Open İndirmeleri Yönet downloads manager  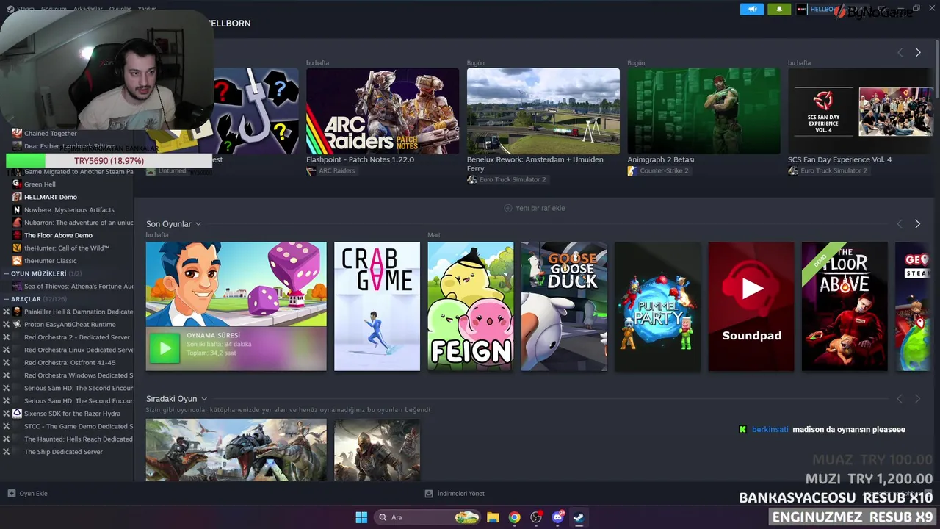[455, 493]
